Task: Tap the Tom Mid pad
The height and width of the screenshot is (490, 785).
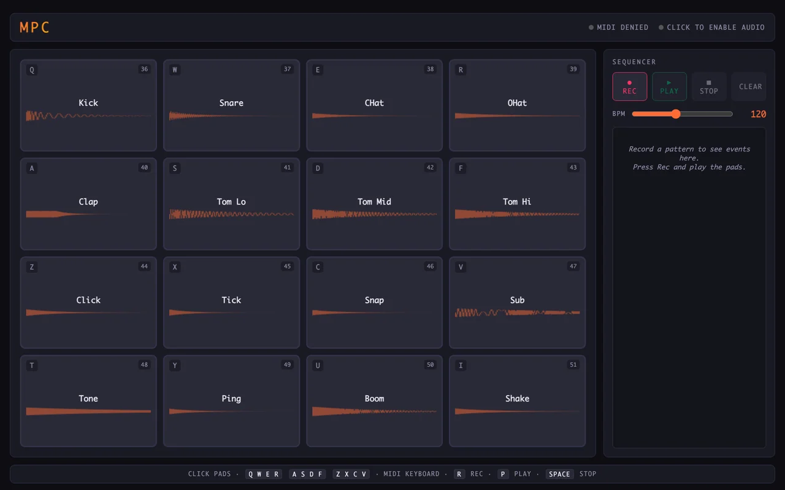Action: 374,204
